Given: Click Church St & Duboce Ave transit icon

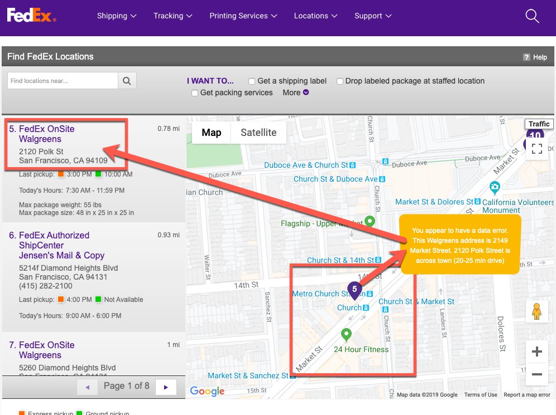Looking at the screenshot, I should point(382,179).
